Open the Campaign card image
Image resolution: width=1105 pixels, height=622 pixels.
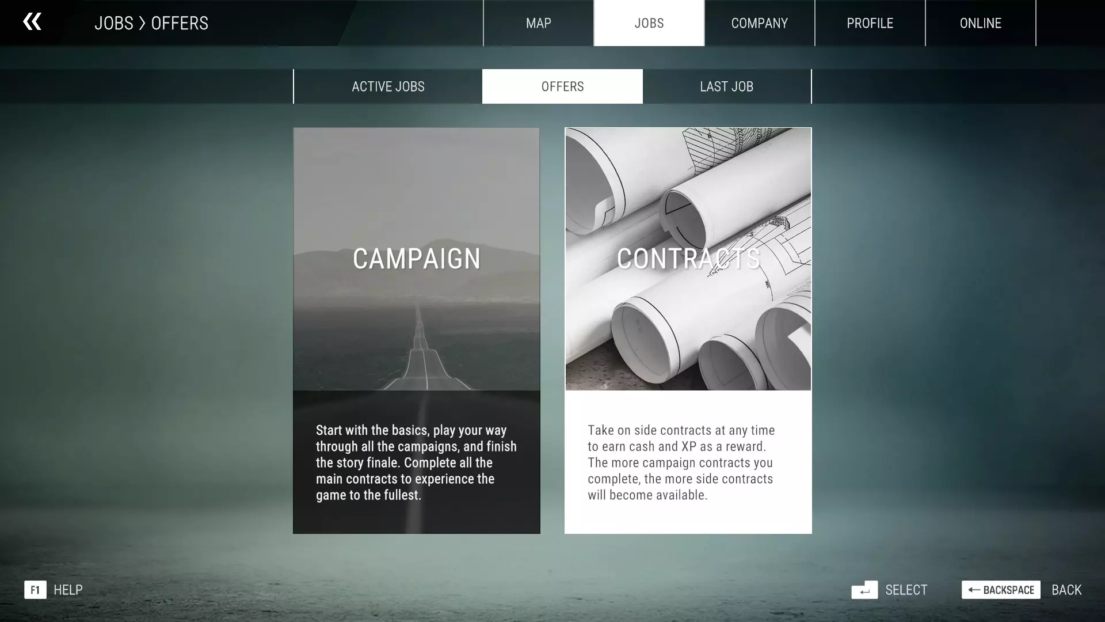click(x=416, y=259)
